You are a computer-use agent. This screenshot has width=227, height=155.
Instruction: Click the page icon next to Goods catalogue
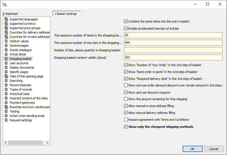(7, 50)
